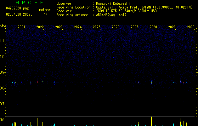The image size is (198, 126).
Task: Click the HROFFT title text
Action: (x=32, y=3)
